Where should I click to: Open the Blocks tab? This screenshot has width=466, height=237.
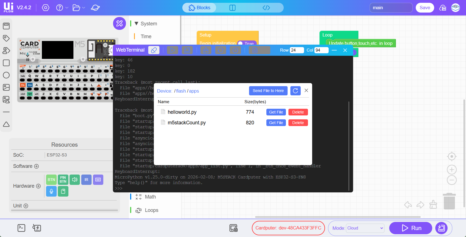click(199, 8)
